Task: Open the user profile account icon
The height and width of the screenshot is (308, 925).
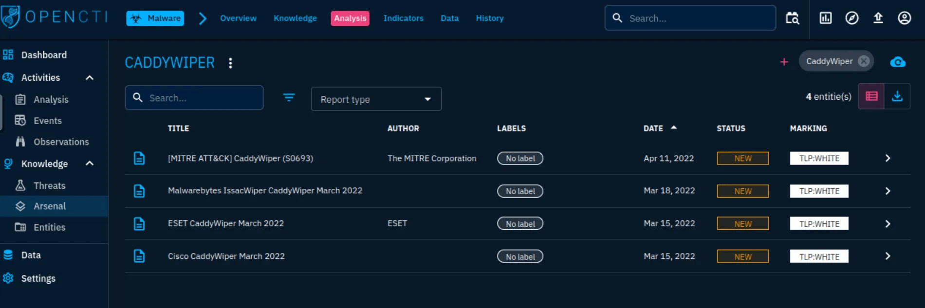Action: click(905, 18)
